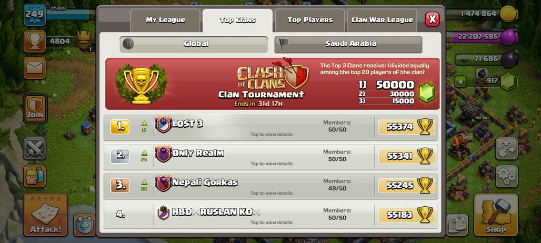The width and height of the screenshot is (541, 243).
Task: View Nepali Gorkas clan details
Action: (x=271, y=186)
